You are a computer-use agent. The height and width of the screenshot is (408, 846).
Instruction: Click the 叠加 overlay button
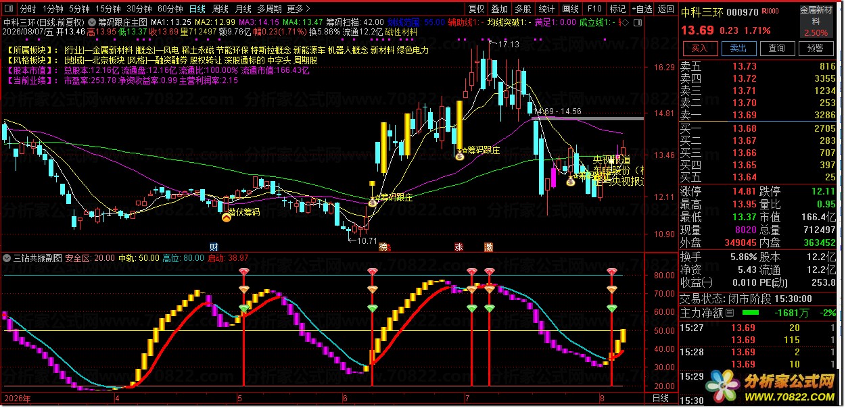[x=500, y=9]
